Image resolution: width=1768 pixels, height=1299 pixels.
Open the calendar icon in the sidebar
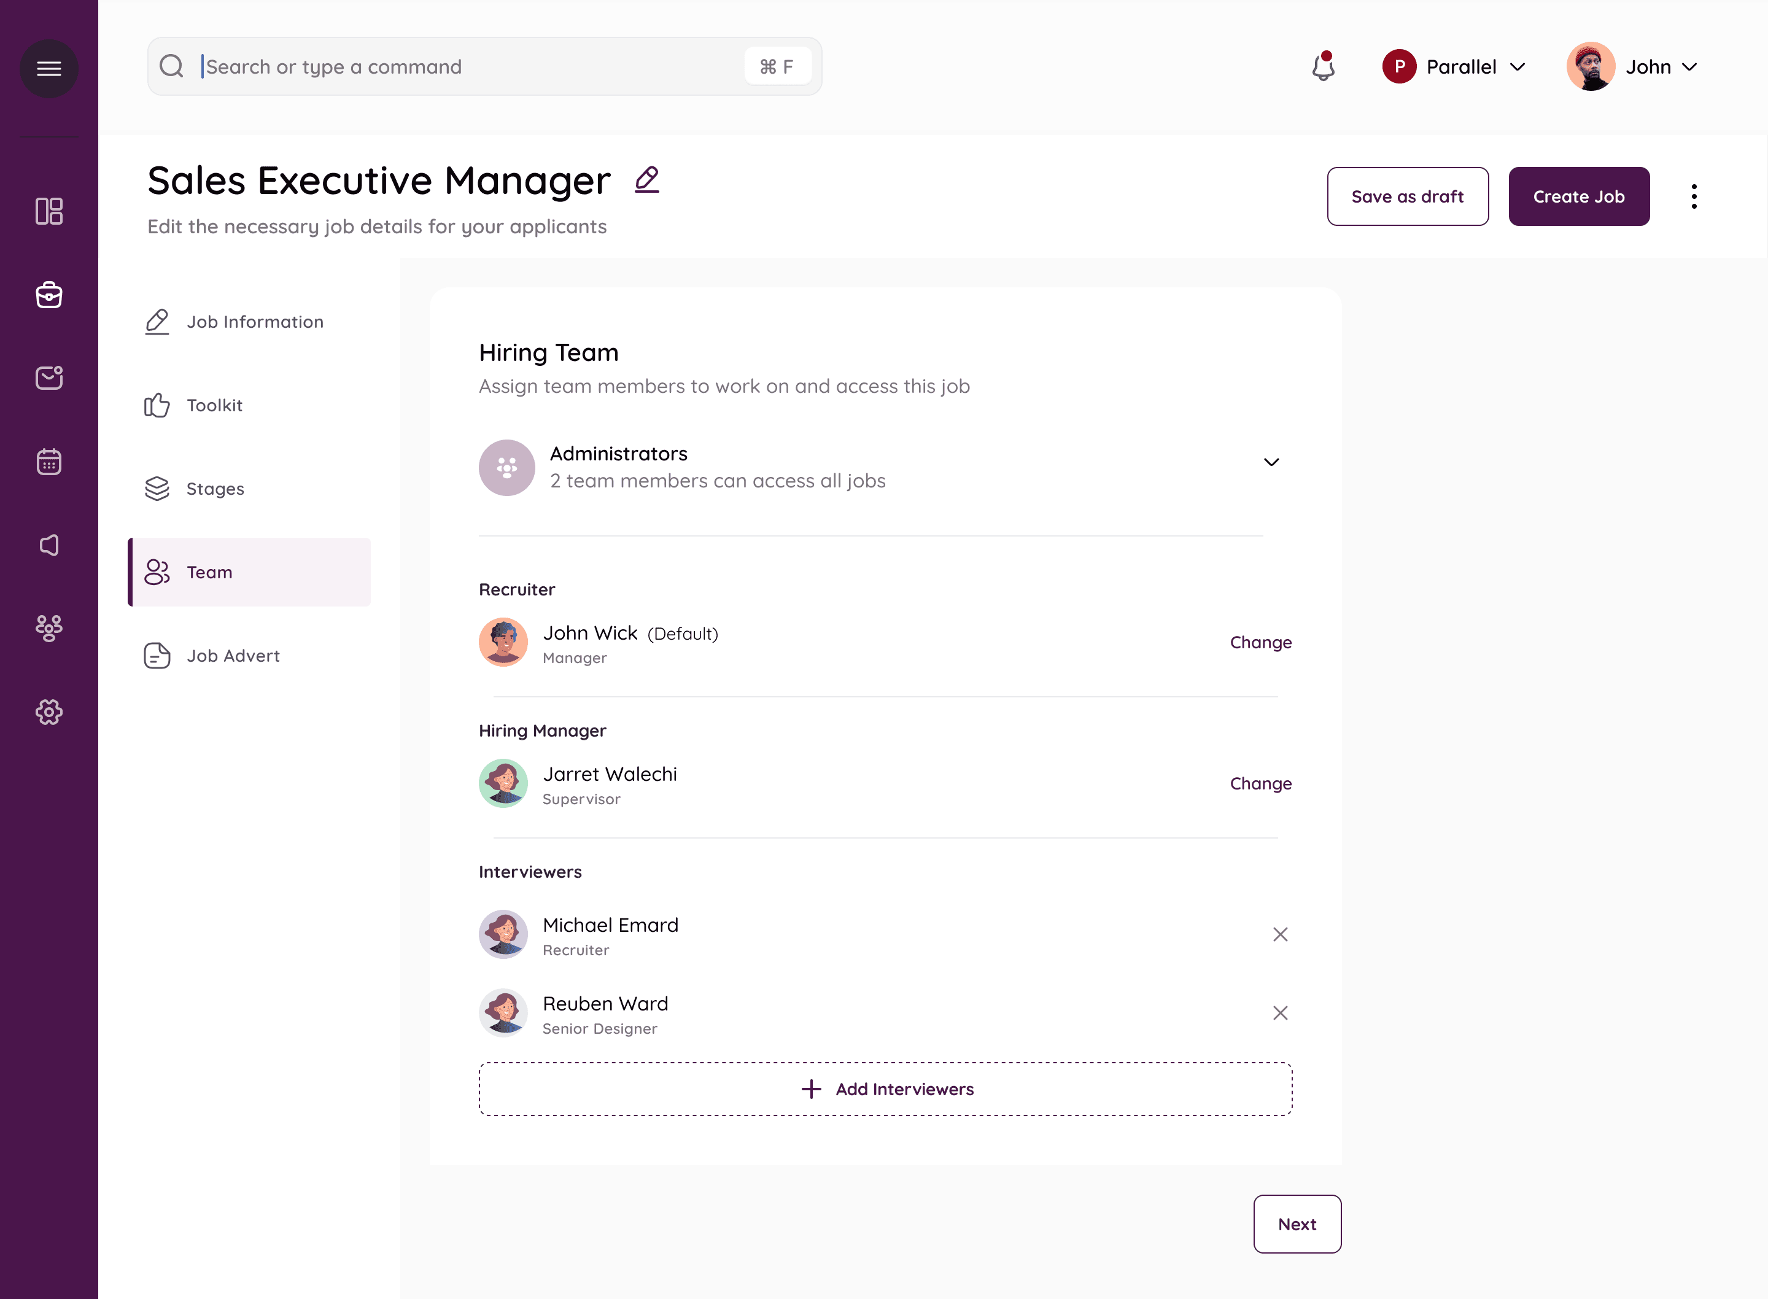click(48, 462)
